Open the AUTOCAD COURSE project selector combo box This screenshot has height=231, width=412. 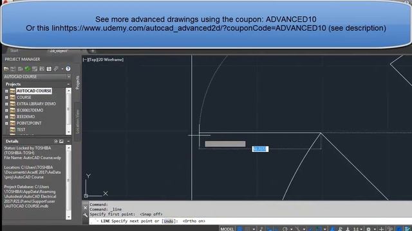(37, 77)
